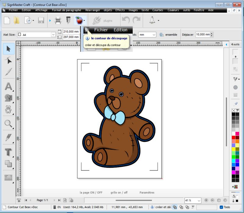Image resolution: width=244 pixels, height=213 pixels.
Task: Select the eyedropper color picker
Action: (x=235, y=104)
